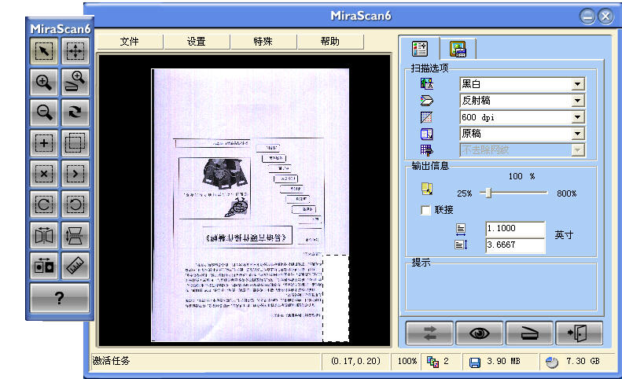
Task: Switch to the second image adjustment tab
Action: click(x=457, y=49)
